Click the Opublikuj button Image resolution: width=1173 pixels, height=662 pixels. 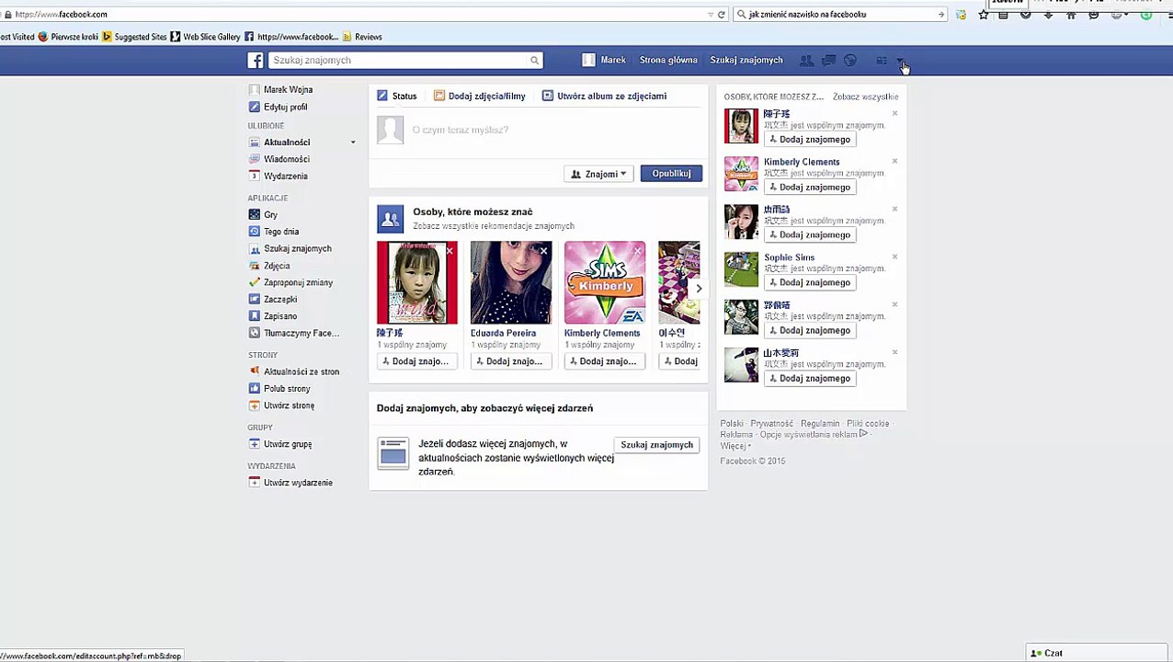click(671, 174)
